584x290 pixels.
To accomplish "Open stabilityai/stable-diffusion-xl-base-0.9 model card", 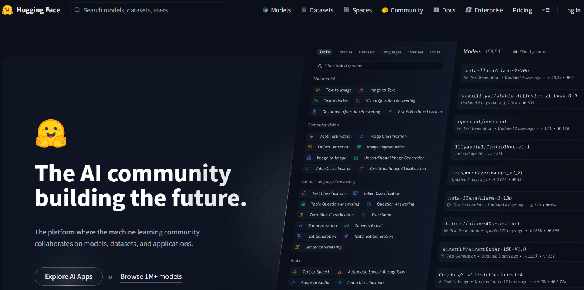I will tap(521, 99).
